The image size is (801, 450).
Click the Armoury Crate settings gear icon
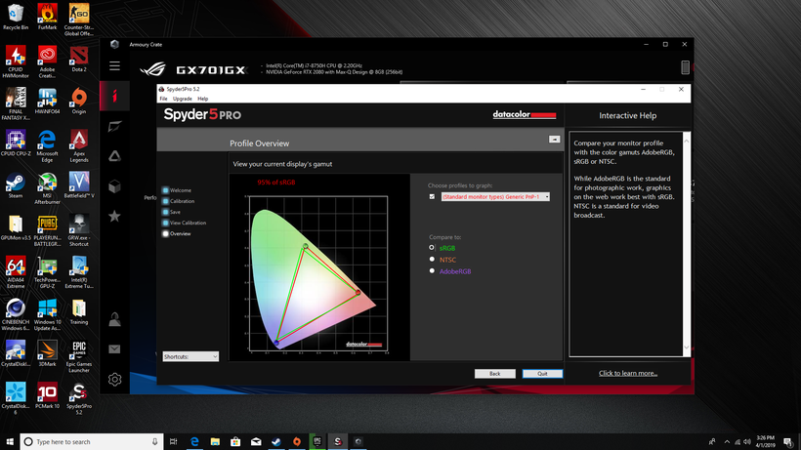(114, 379)
